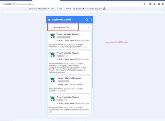Select the voucher number PMR0002102
Viewport: 165px width, 121px height.
pos(62,56)
